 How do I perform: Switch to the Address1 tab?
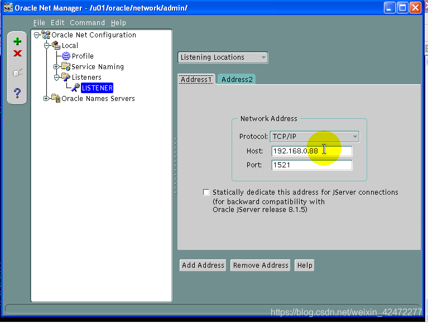(x=196, y=79)
